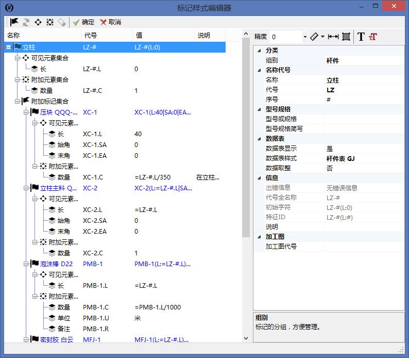The height and width of the screenshot is (358, 409).
Task: Click the 说明 column header
Action: coord(210,35)
